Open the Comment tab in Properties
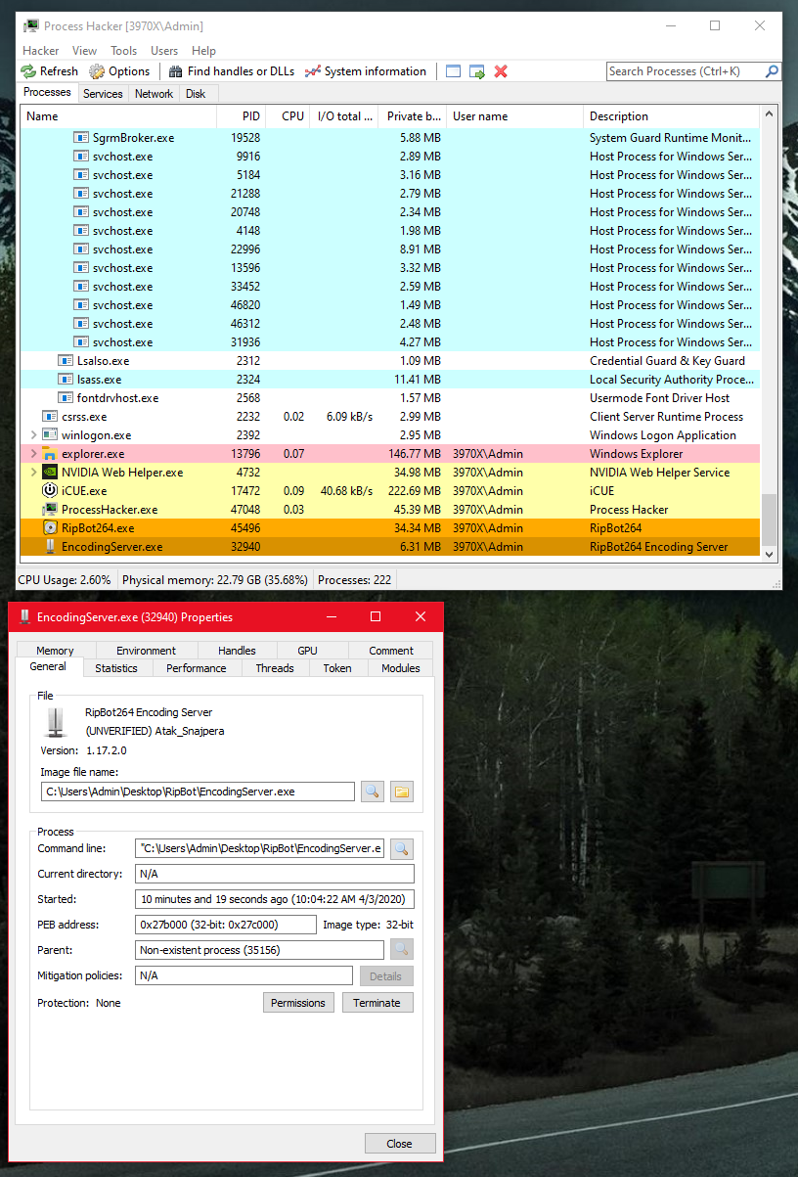The image size is (798, 1177). point(391,651)
